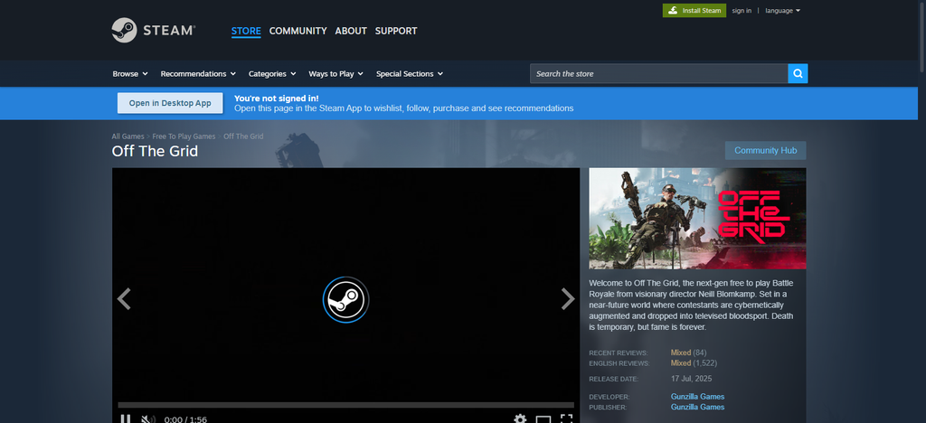Screen dimensions: 926x423
Task: Click All Games breadcrumb
Action: coord(128,136)
